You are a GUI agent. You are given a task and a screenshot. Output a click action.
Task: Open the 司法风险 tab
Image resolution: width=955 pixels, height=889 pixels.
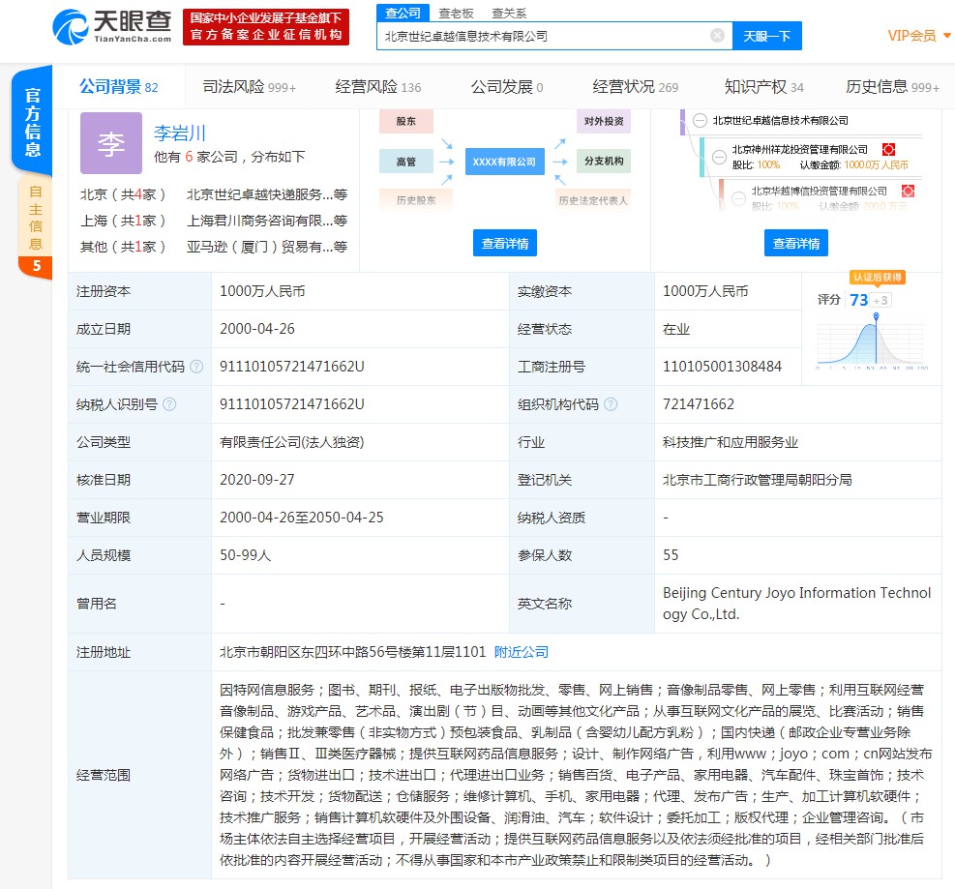[249, 87]
